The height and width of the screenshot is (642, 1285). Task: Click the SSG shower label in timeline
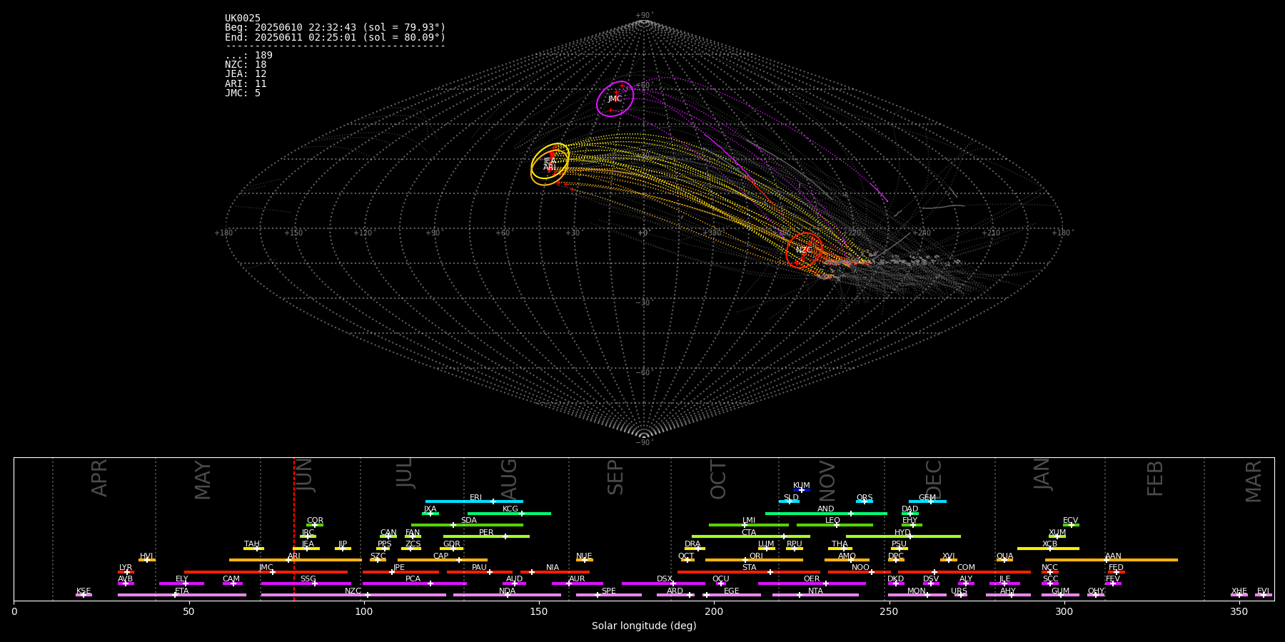pos(308,579)
